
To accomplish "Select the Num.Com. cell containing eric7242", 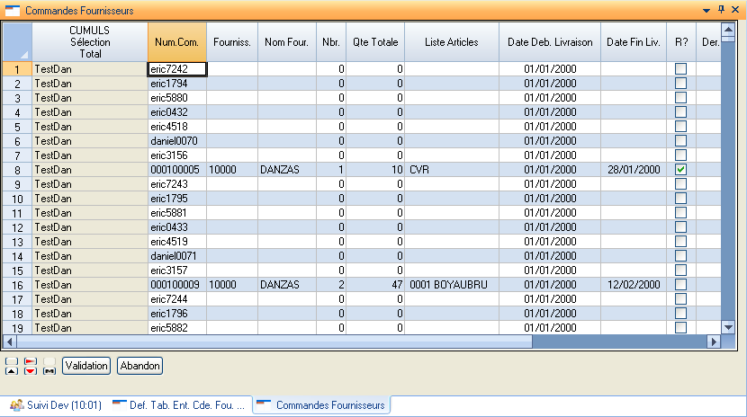I will click(177, 68).
